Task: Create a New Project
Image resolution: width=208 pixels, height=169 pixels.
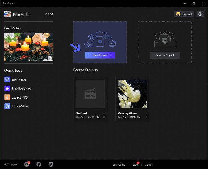Action: [x=100, y=55]
